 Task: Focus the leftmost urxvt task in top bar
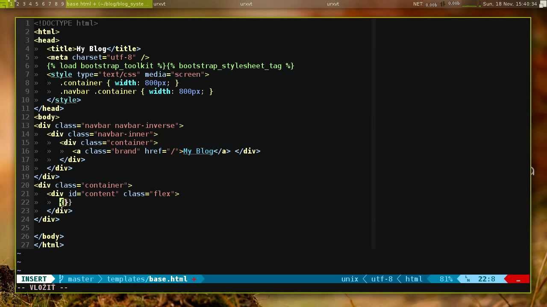point(159,4)
